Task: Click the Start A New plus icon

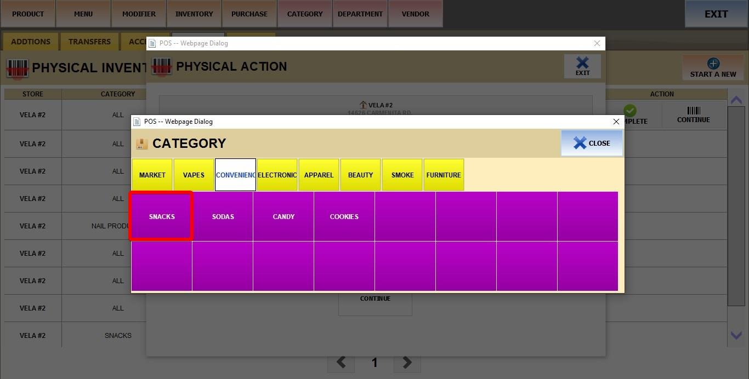Action: coord(713,64)
